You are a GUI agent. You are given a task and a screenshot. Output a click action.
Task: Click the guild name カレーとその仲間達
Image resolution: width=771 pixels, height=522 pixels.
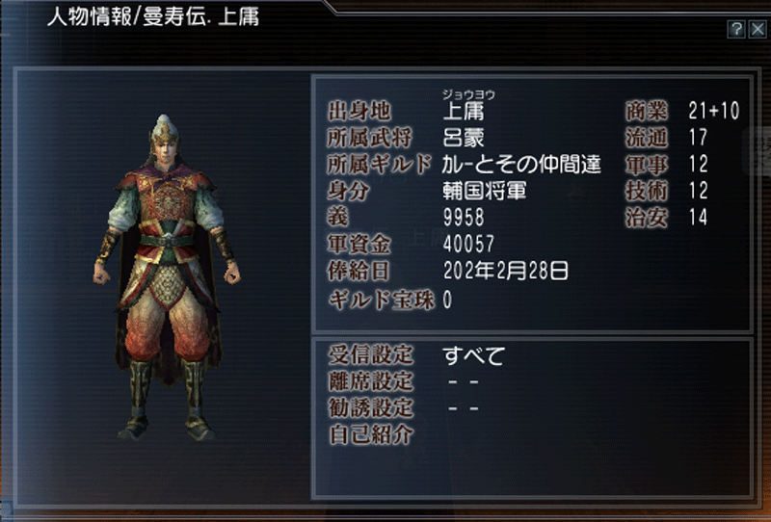tap(521, 164)
